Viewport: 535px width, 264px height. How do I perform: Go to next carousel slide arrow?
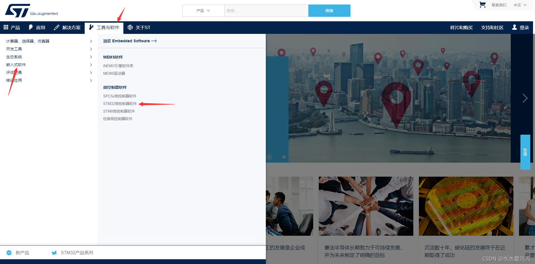pos(525,98)
